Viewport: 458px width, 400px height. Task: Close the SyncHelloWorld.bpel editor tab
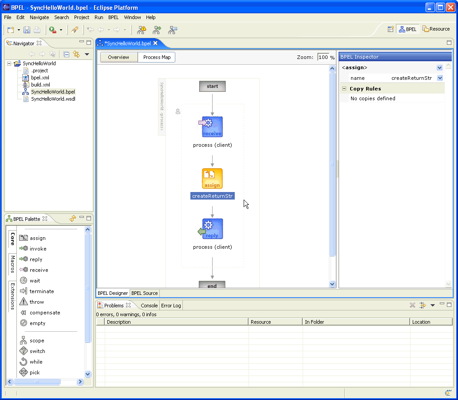tap(155, 43)
